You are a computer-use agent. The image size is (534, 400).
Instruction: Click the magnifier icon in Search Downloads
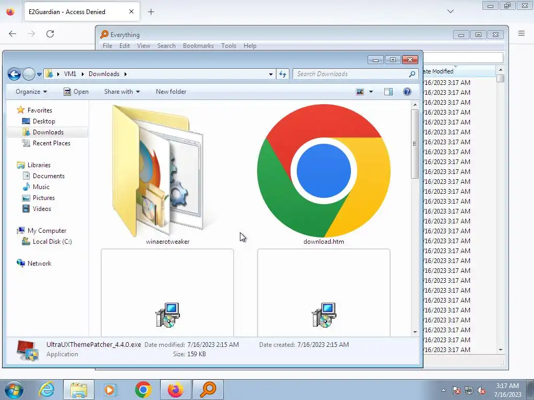pyautogui.click(x=412, y=74)
